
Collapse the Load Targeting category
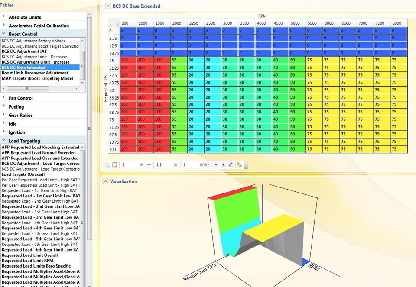tap(4, 140)
